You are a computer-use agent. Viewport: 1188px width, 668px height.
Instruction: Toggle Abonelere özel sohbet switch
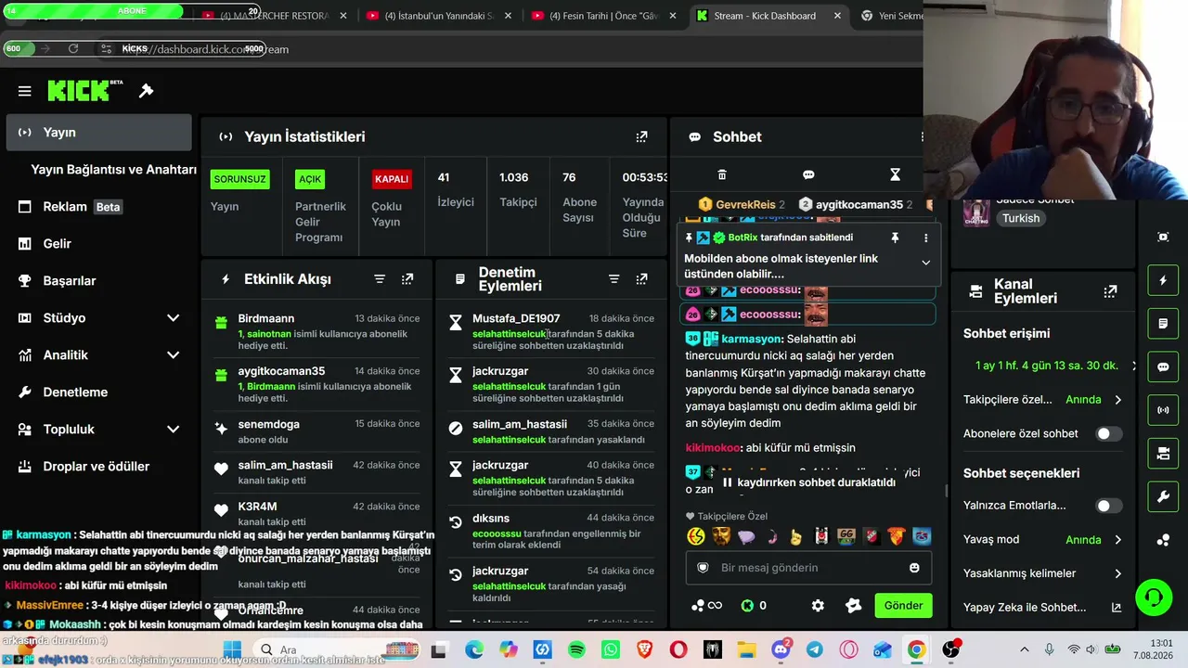1108,433
